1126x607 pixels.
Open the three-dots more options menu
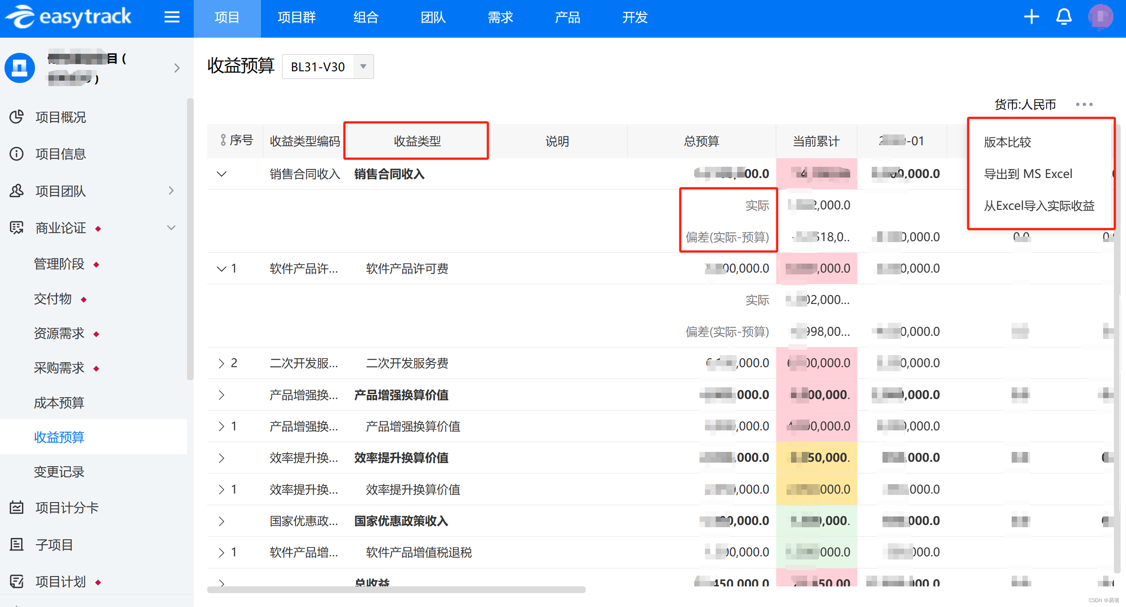1084,104
